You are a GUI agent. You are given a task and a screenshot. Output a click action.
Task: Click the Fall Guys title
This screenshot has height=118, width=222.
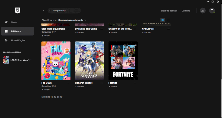click(x=46, y=83)
